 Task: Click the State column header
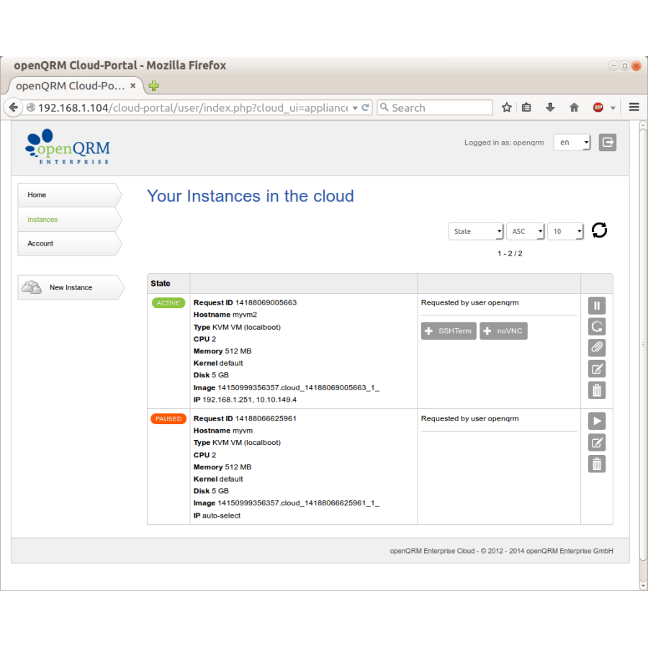pos(161,284)
